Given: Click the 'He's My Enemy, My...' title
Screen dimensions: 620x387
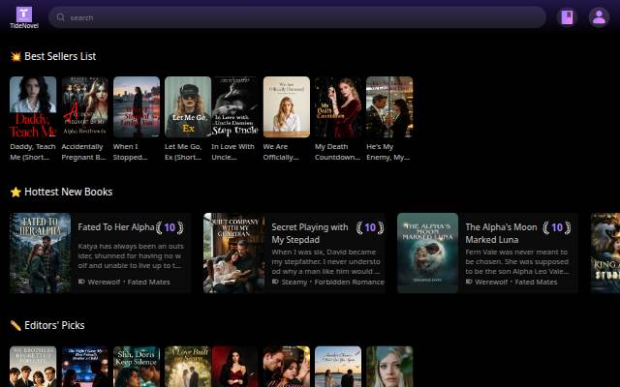Looking at the screenshot, I should point(387,152).
